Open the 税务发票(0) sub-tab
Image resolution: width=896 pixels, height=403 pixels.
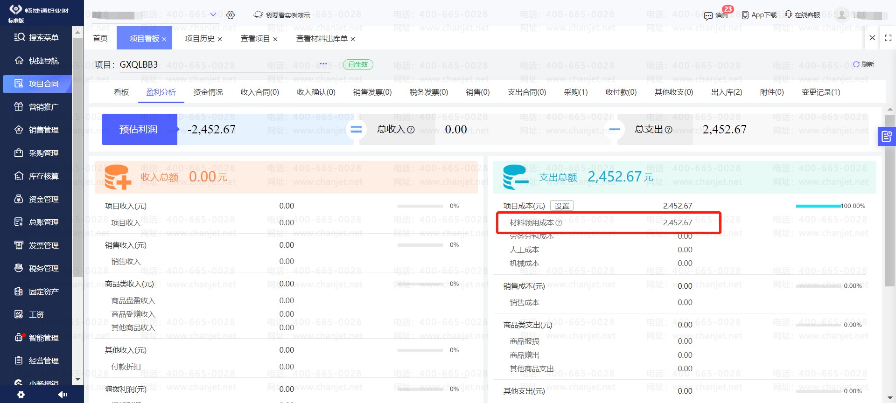tap(429, 92)
